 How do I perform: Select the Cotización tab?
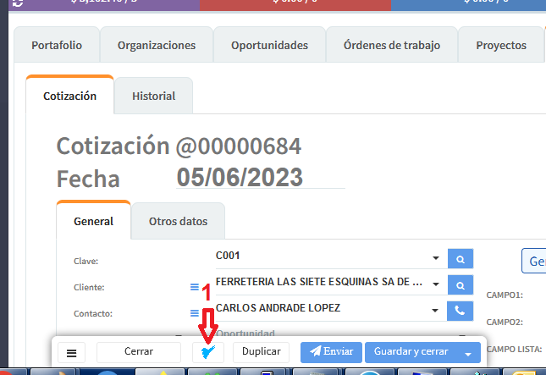coord(69,96)
